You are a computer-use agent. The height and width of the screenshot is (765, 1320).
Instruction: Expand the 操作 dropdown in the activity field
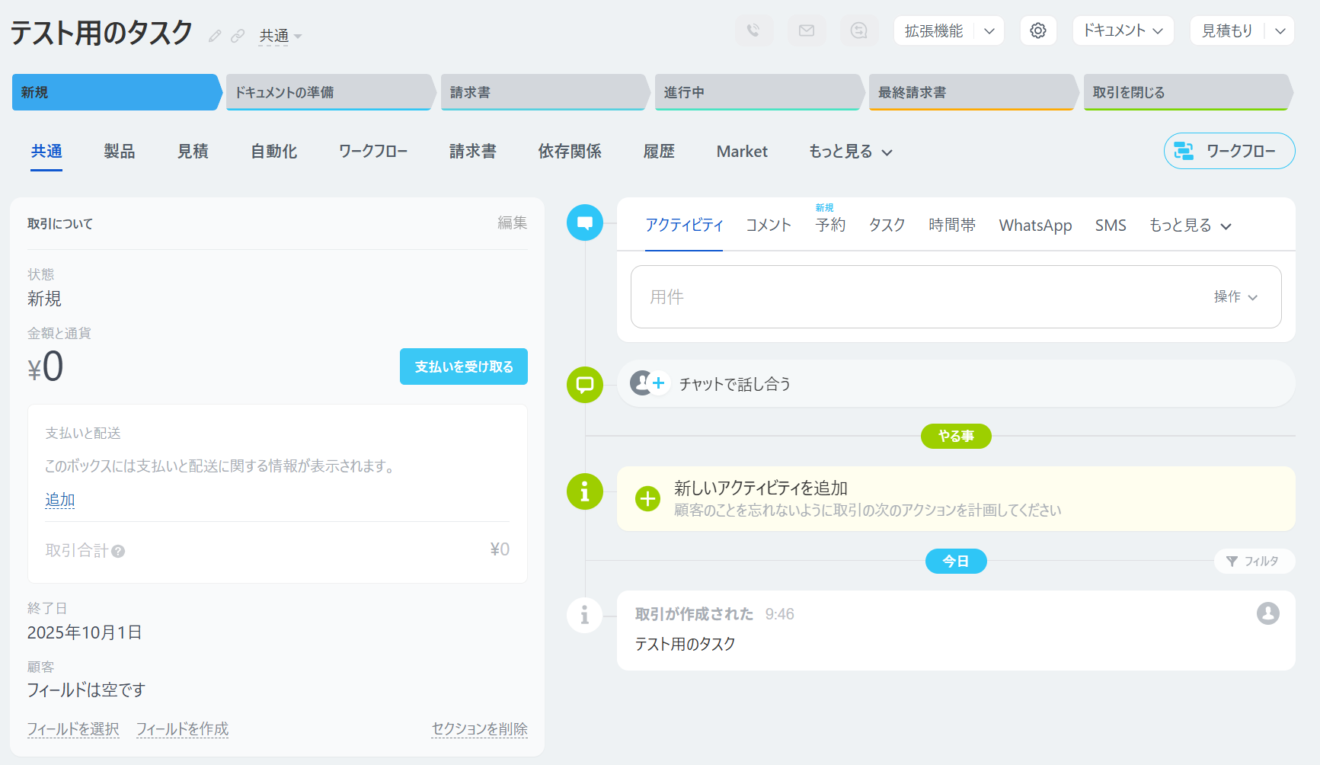click(1235, 297)
